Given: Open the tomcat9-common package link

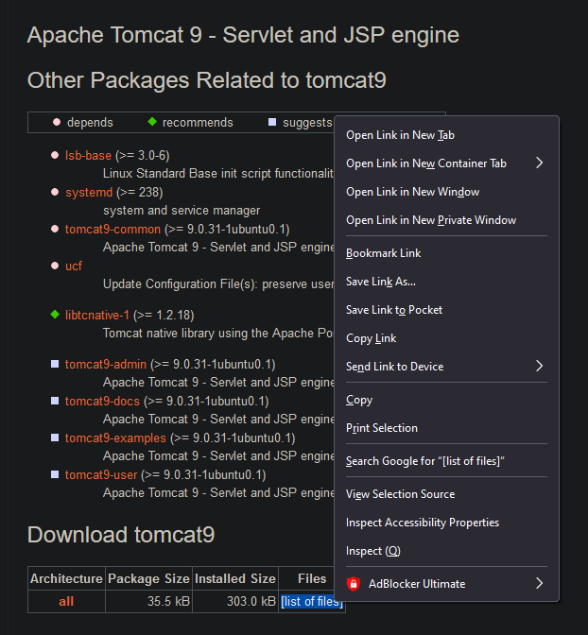Looking at the screenshot, I should pyautogui.click(x=112, y=230).
